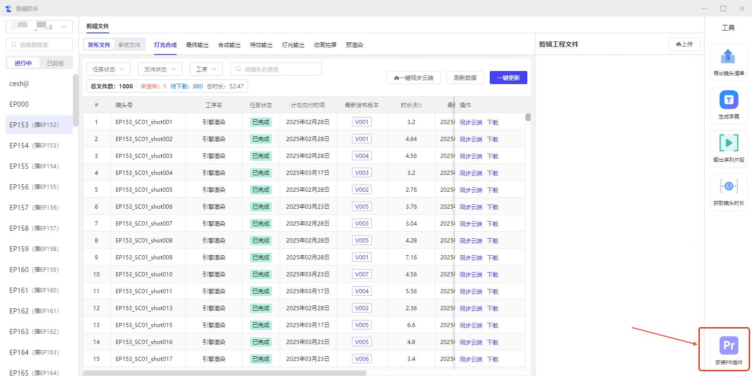Open the 文件状态 dropdown
The image size is (752, 376).
click(160, 69)
